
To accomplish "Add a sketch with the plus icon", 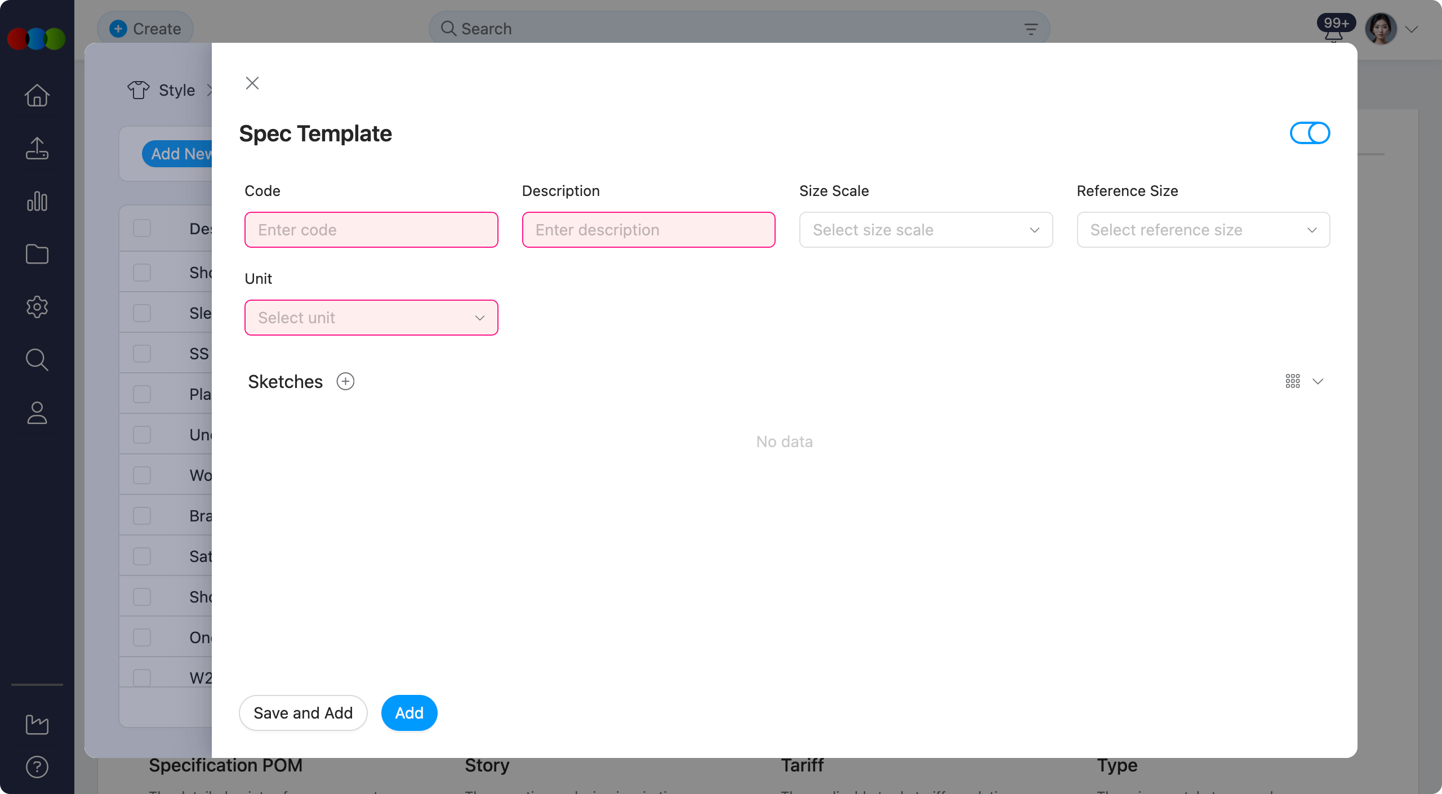I will [x=345, y=381].
